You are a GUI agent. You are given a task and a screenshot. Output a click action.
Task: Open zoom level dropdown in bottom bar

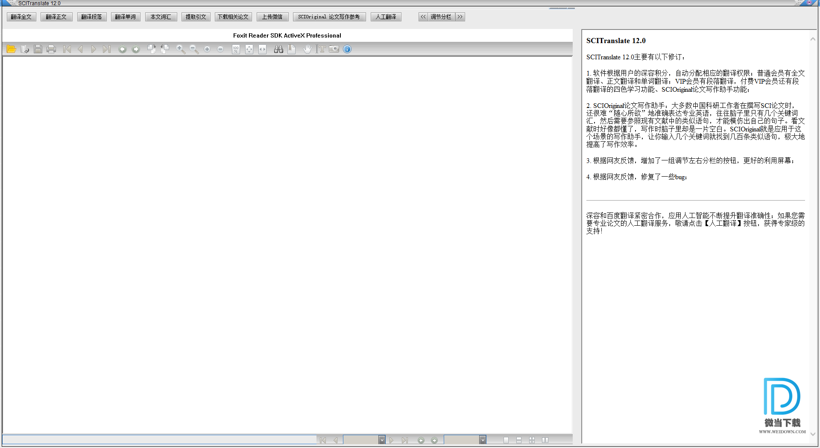[x=483, y=440]
